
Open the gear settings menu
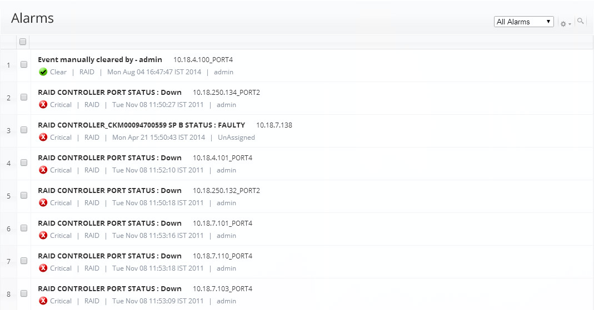pyautogui.click(x=565, y=23)
